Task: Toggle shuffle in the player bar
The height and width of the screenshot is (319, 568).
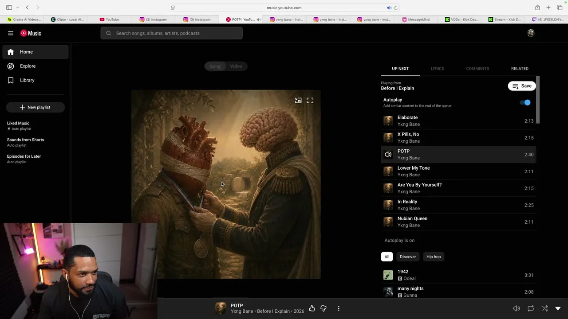Action: click(x=544, y=308)
